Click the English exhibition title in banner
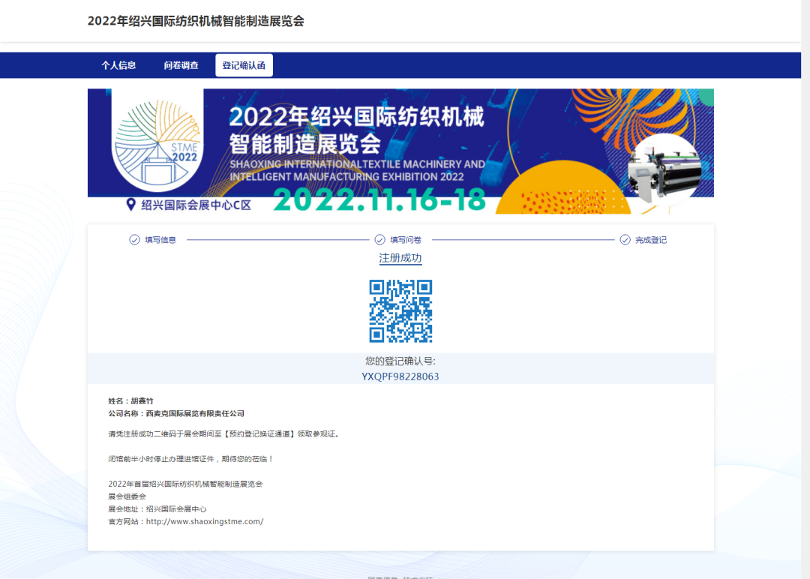 tap(358, 170)
